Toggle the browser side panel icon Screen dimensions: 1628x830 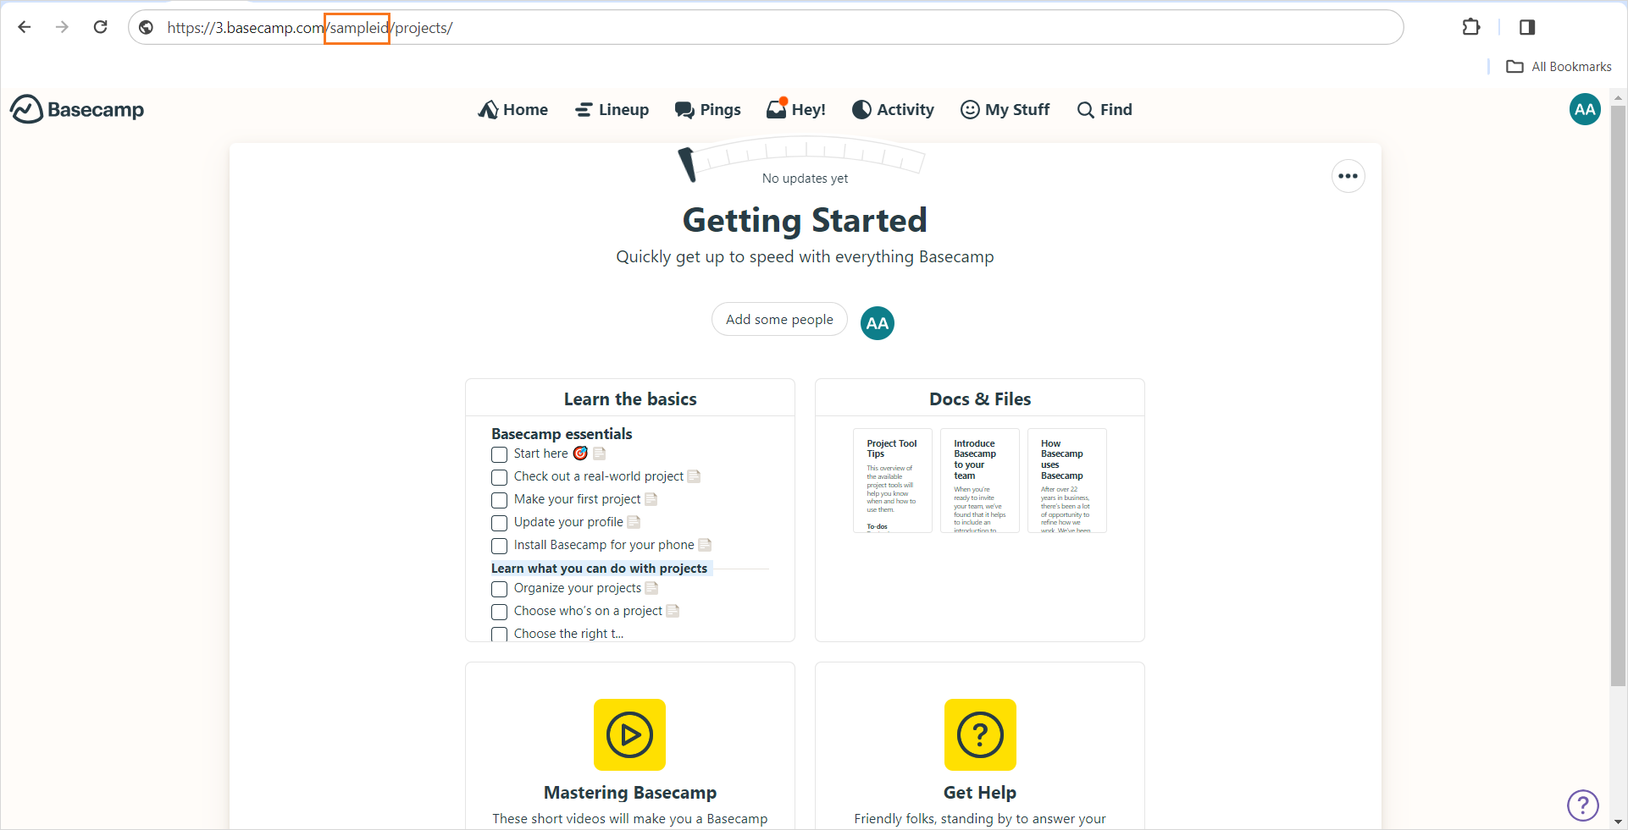(1527, 27)
